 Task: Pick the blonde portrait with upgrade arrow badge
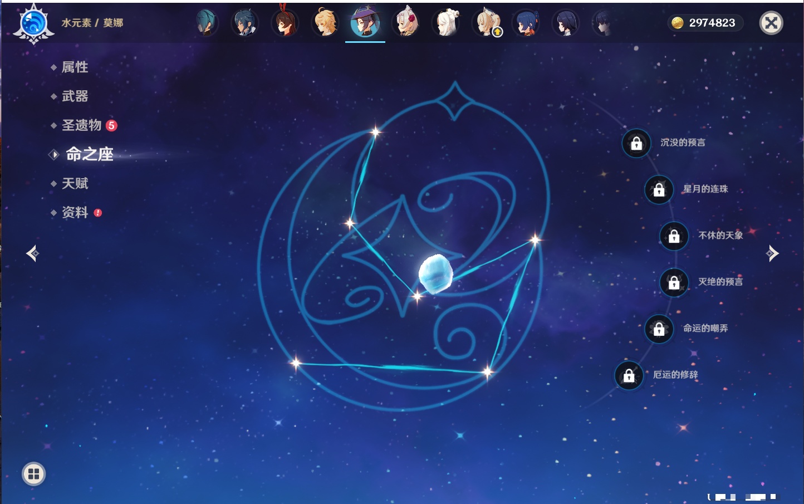[487, 23]
